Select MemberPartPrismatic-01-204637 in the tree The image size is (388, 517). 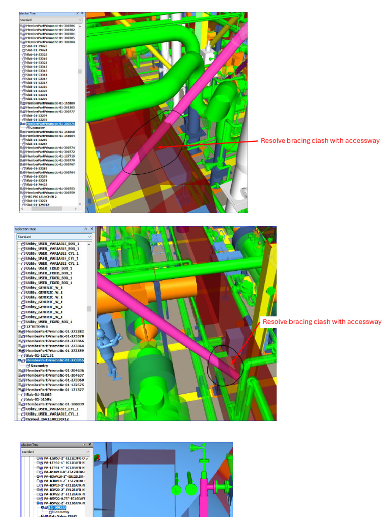(55, 375)
